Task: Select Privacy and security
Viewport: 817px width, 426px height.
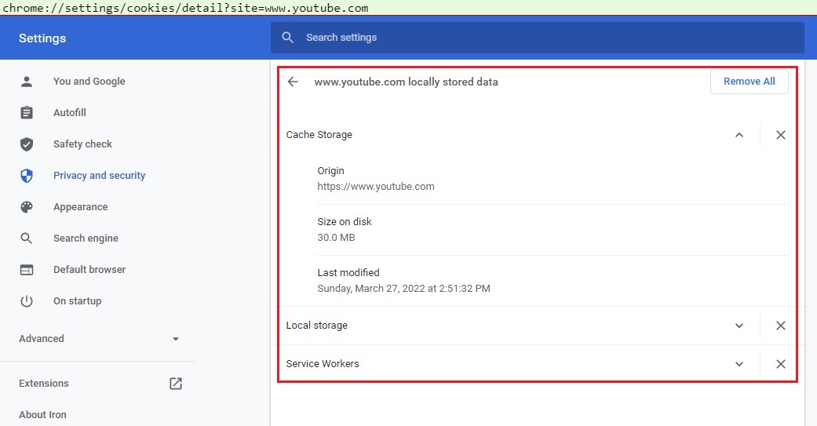Action: pyautogui.click(x=99, y=176)
